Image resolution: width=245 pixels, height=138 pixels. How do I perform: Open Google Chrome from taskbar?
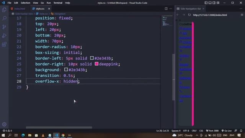pyautogui.click(x=63, y=135)
